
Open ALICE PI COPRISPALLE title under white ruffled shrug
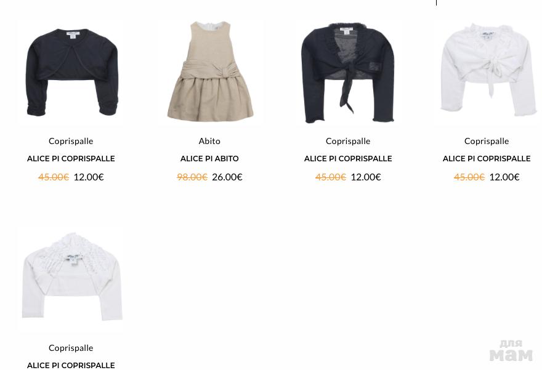[x=71, y=366]
